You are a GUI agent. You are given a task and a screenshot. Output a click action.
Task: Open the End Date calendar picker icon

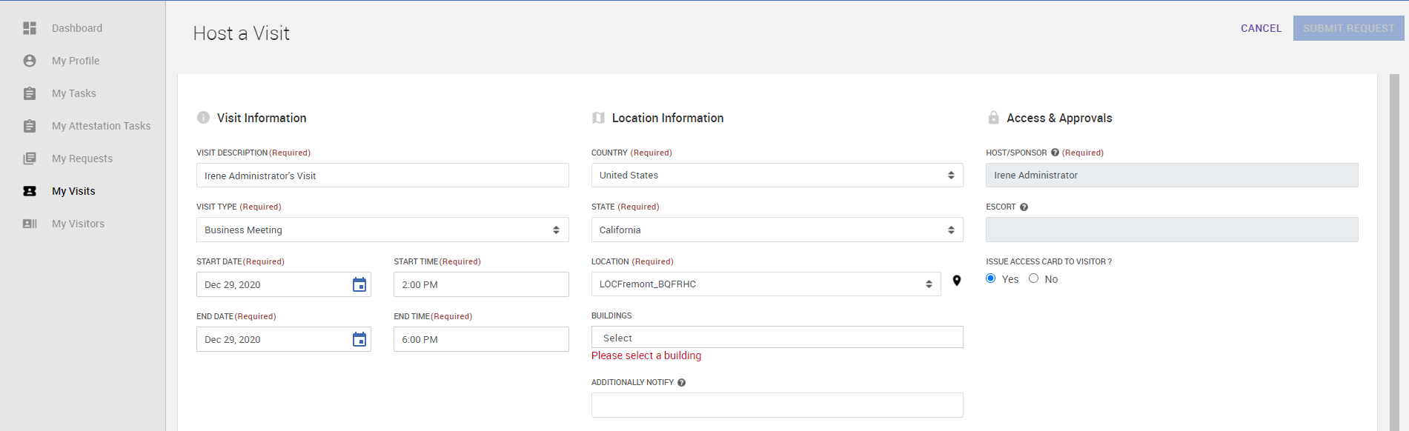[359, 339]
